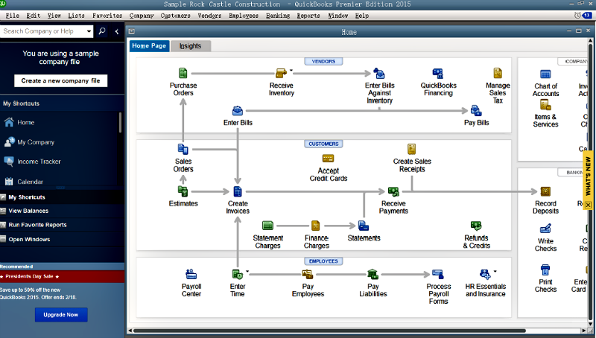Open the reminders alarm clock icon

(x=577, y=15)
